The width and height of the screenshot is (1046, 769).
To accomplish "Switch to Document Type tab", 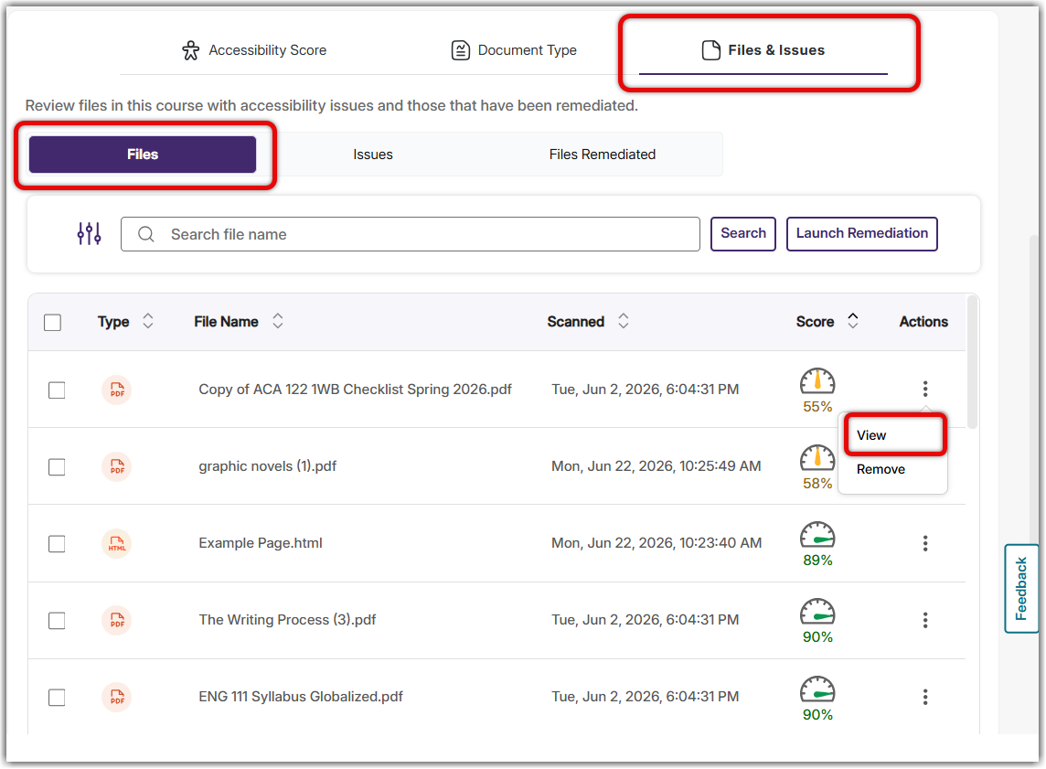I will pos(515,50).
